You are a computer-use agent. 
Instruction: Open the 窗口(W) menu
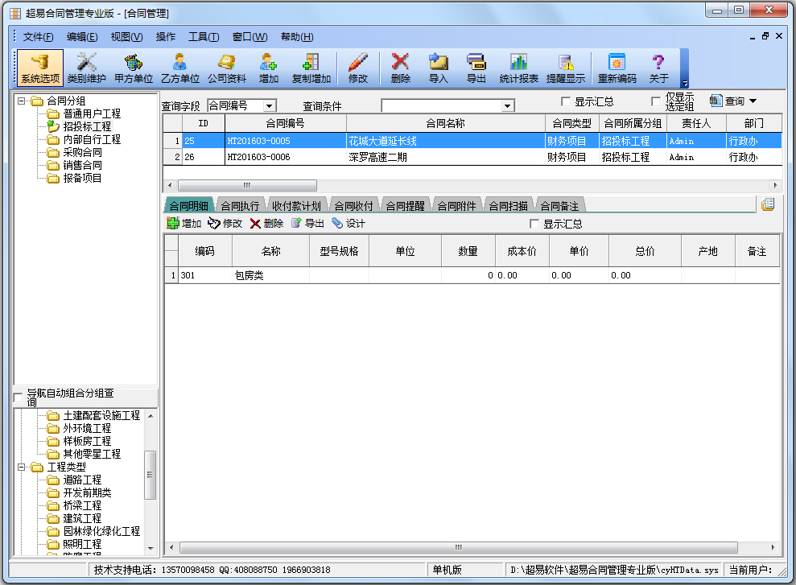pyautogui.click(x=250, y=36)
